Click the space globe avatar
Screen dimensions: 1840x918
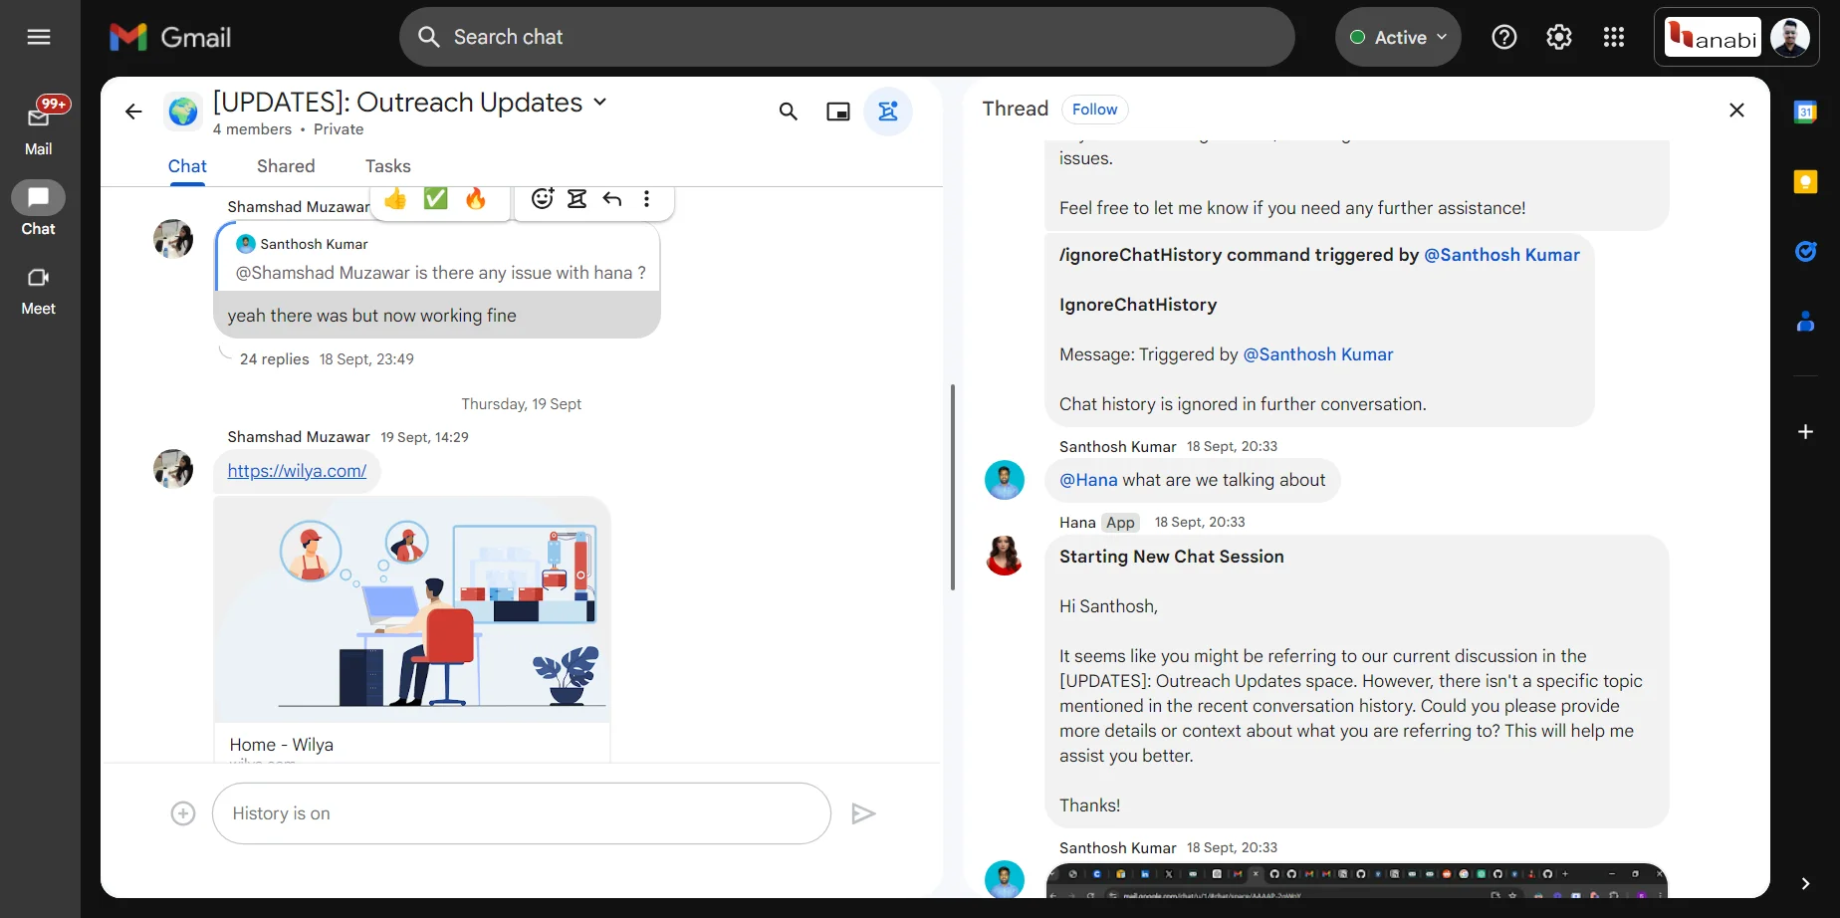pyautogui.click(x=183, y=112)
